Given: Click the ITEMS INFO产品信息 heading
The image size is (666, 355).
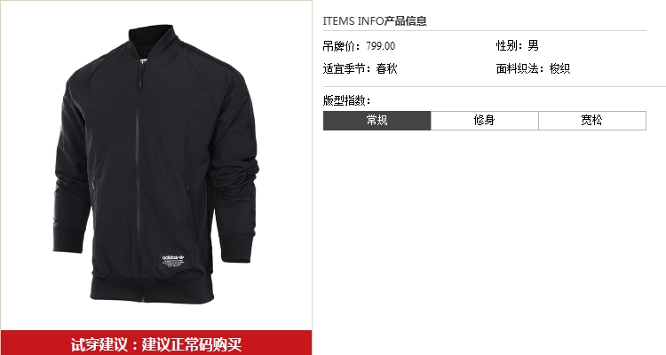Looking at the screenshot, I should click(375, 20).
